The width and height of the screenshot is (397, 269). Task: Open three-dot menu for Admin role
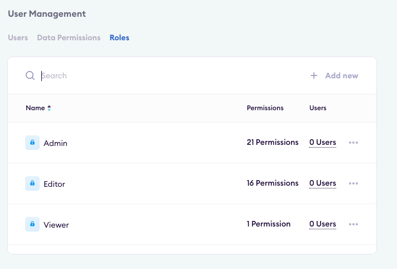pyautogui.click(x=353, y=143)
